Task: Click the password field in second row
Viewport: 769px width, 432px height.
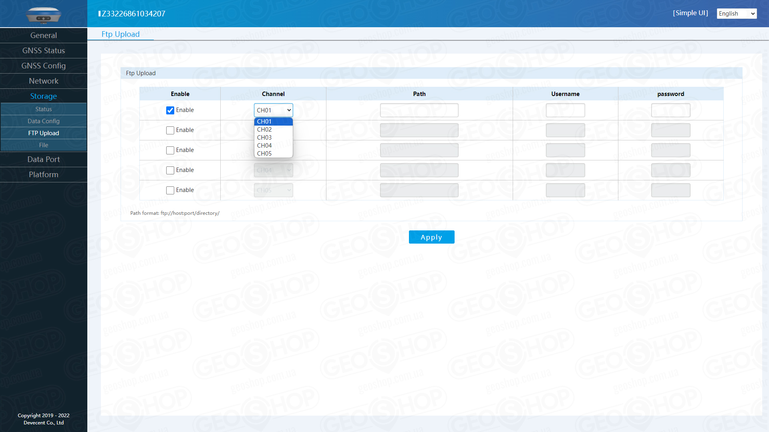Action: (670, 130)
